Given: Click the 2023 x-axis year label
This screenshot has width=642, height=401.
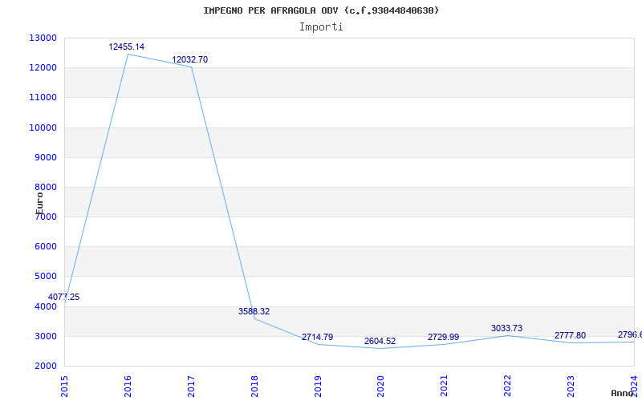Looking at the screenshot, I should pos(571,386).
